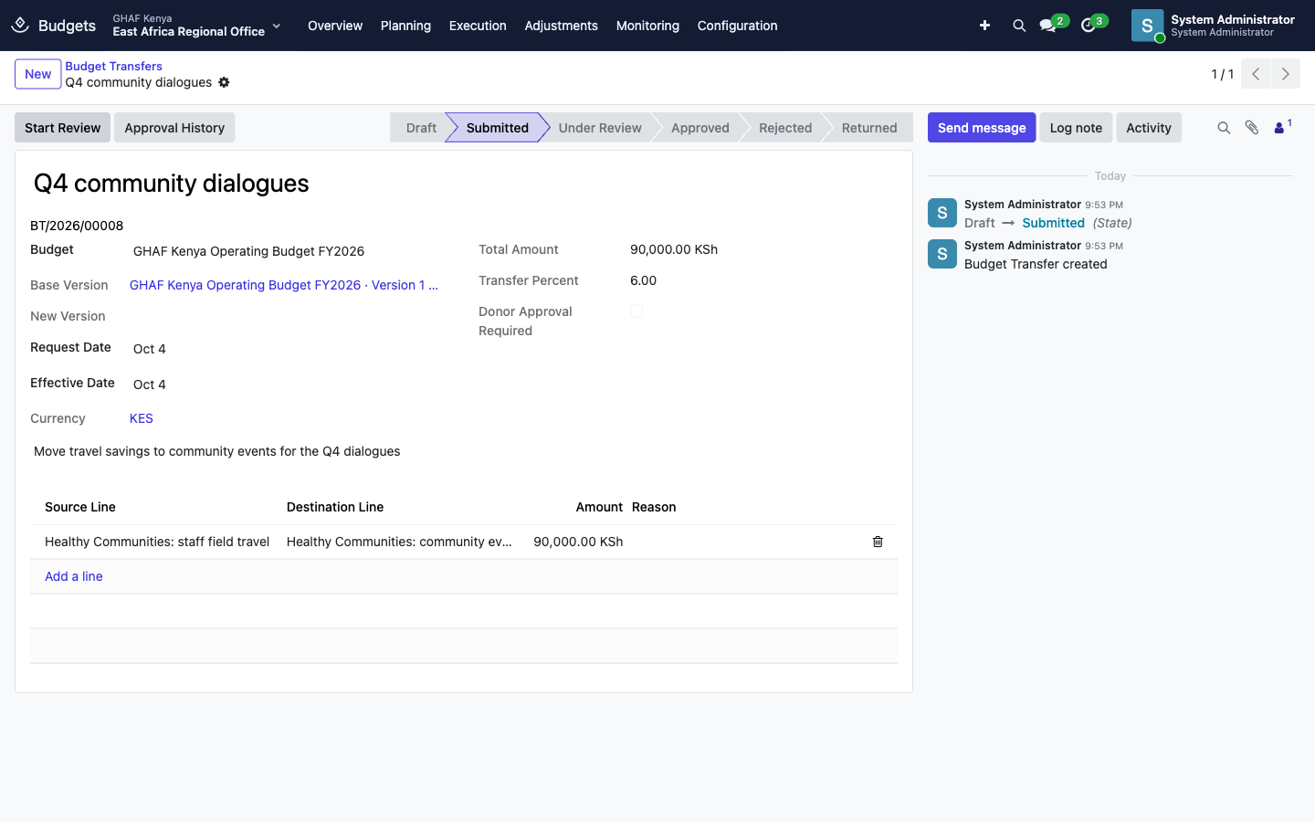Open the Planning menu
Viewport: 1315px width, 822px height.
click(405, 26)
